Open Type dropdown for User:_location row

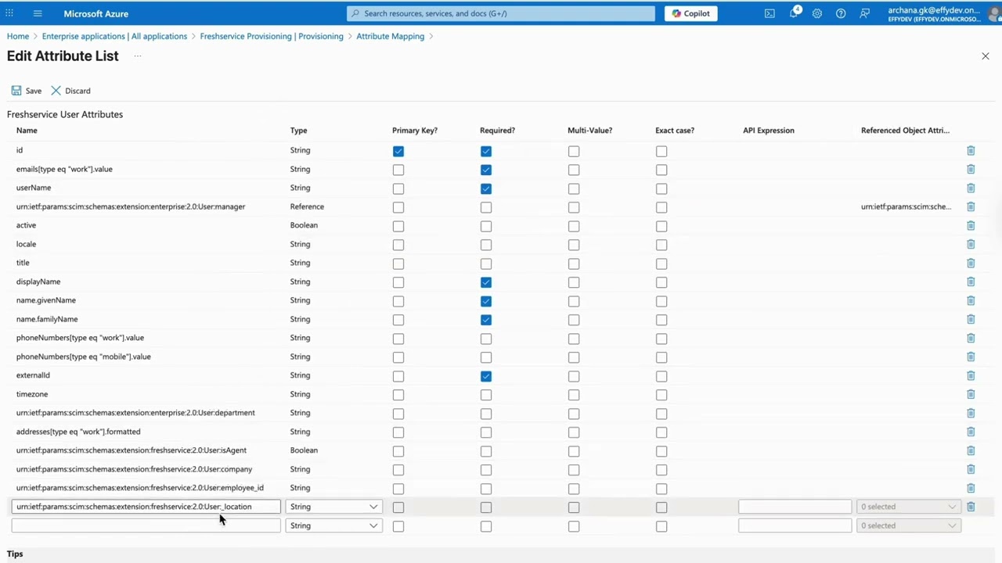tap(333, 507)
